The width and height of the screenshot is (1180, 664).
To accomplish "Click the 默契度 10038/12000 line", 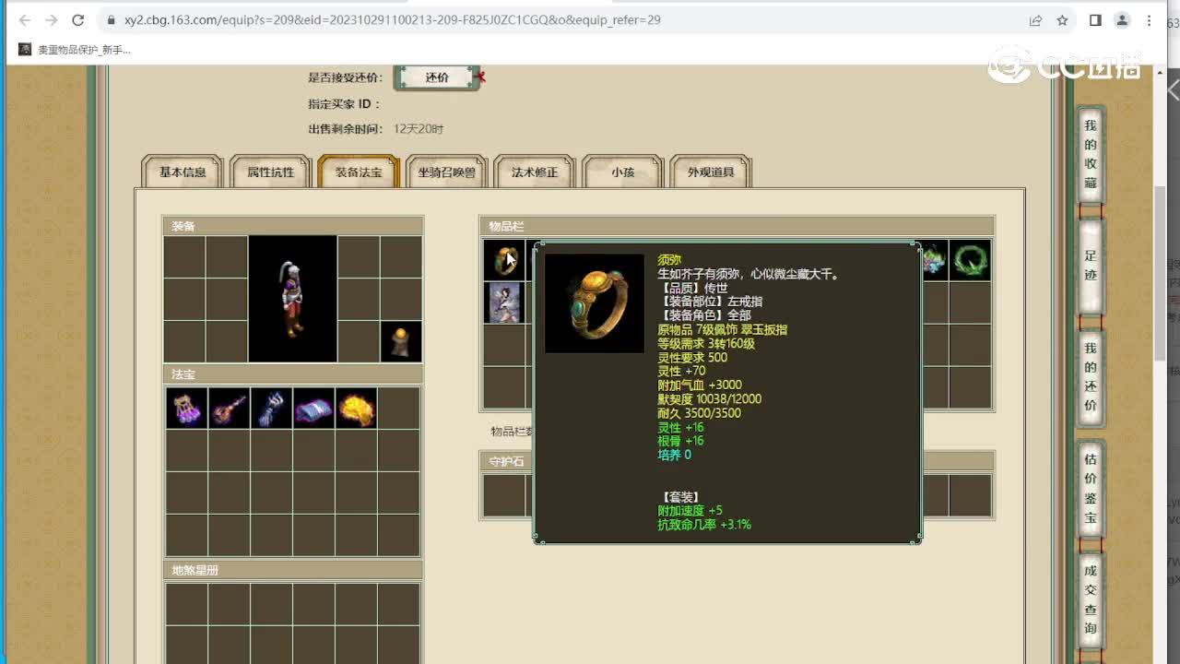I will 710,399.
